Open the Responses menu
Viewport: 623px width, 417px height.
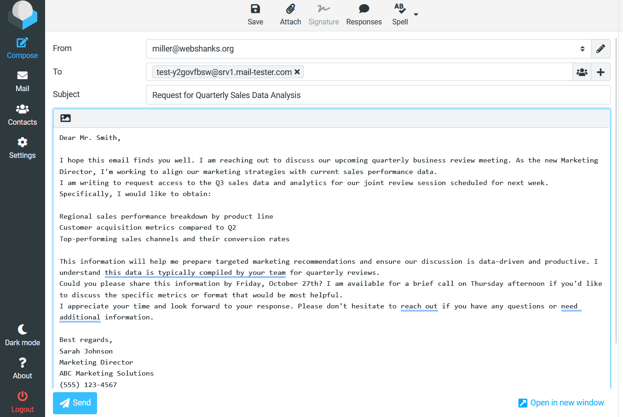[364, 15]
